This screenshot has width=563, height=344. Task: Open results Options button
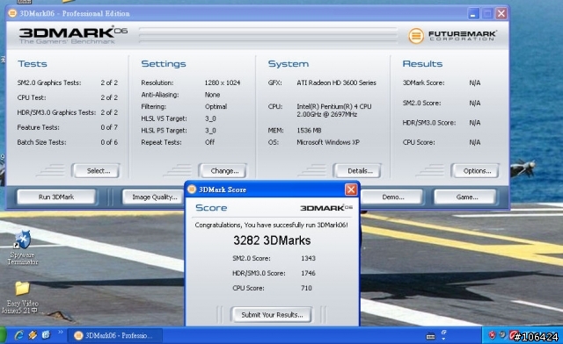point(475,171)
